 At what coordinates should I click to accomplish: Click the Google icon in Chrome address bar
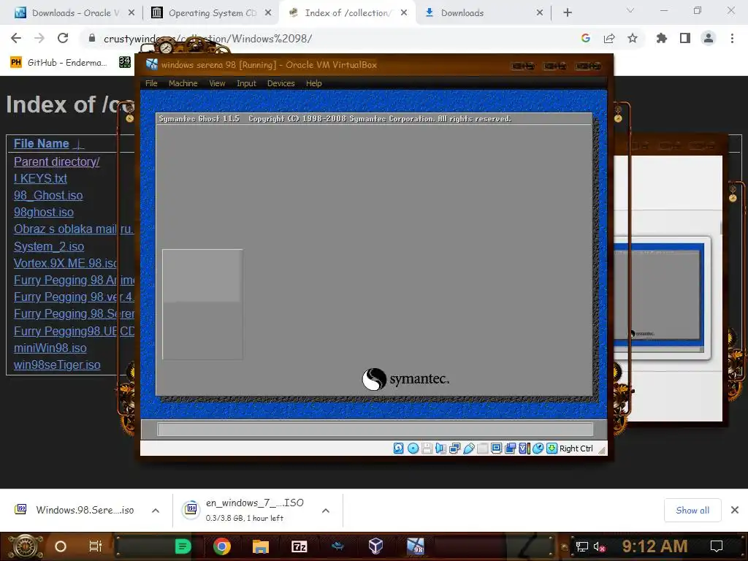point(586,38)
